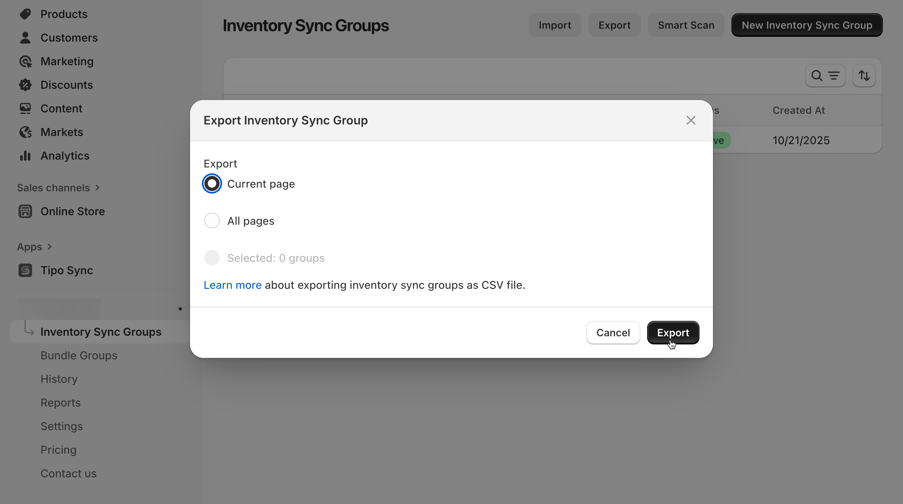Go to the History menu item
Screen dimensions: 903x504
click(59, 379)
